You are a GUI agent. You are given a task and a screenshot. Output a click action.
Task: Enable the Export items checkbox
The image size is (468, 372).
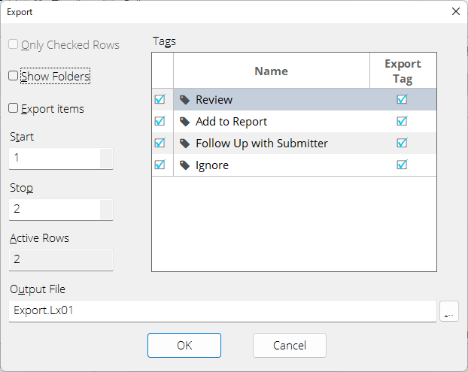13,108
